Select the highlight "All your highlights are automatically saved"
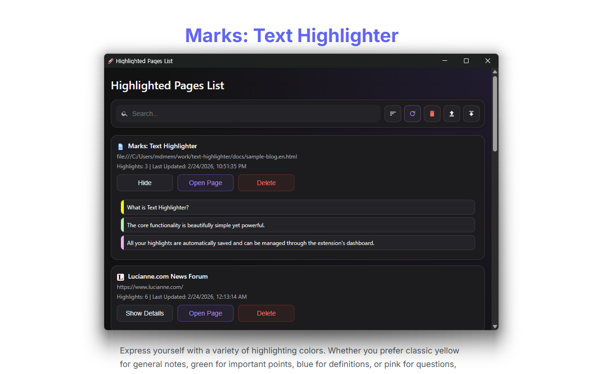Screen dimensions: 598x374 pos(298,243)
